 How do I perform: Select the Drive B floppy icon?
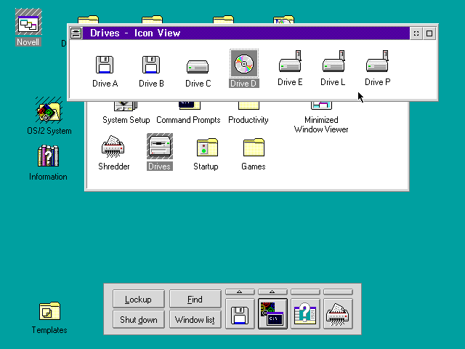[151, 65]
